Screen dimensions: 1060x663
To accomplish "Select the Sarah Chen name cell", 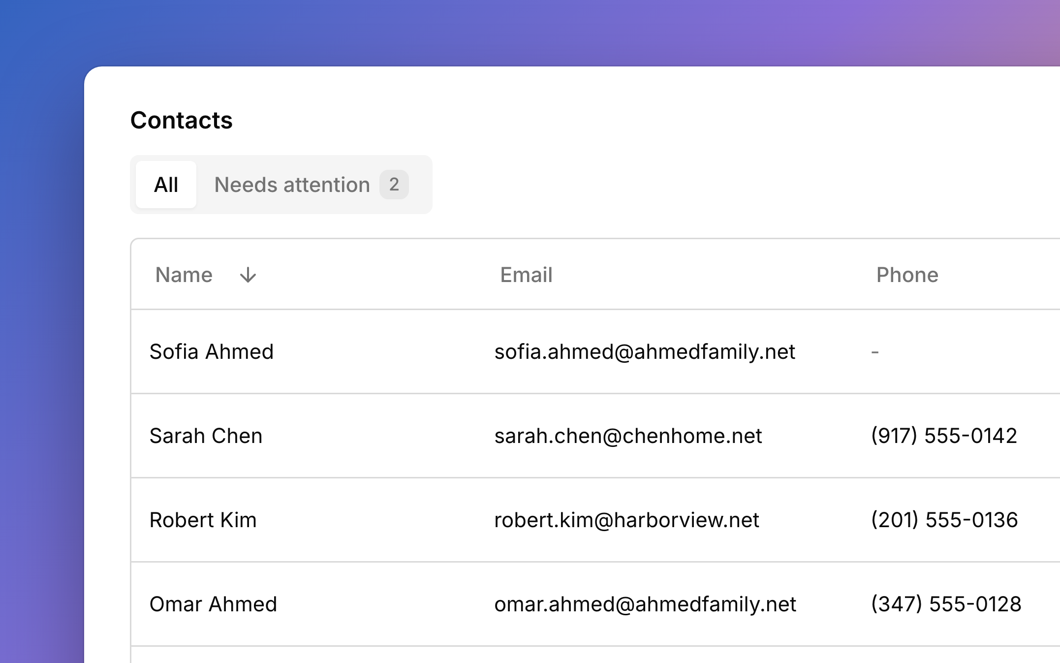I will pyautogui.click(x=206, y=436).
